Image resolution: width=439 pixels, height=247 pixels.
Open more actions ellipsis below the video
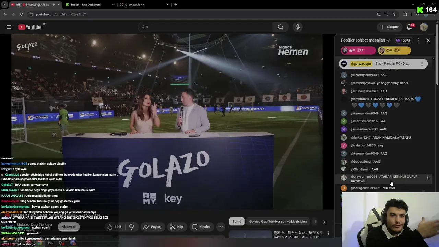221,227
